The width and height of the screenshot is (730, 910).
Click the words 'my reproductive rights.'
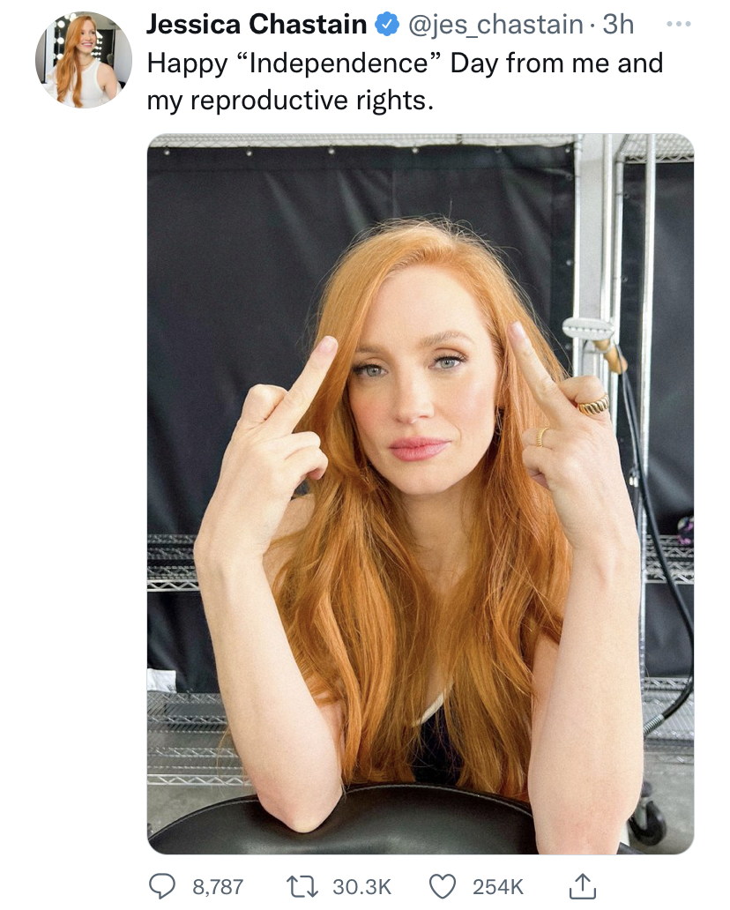[290, 101]
